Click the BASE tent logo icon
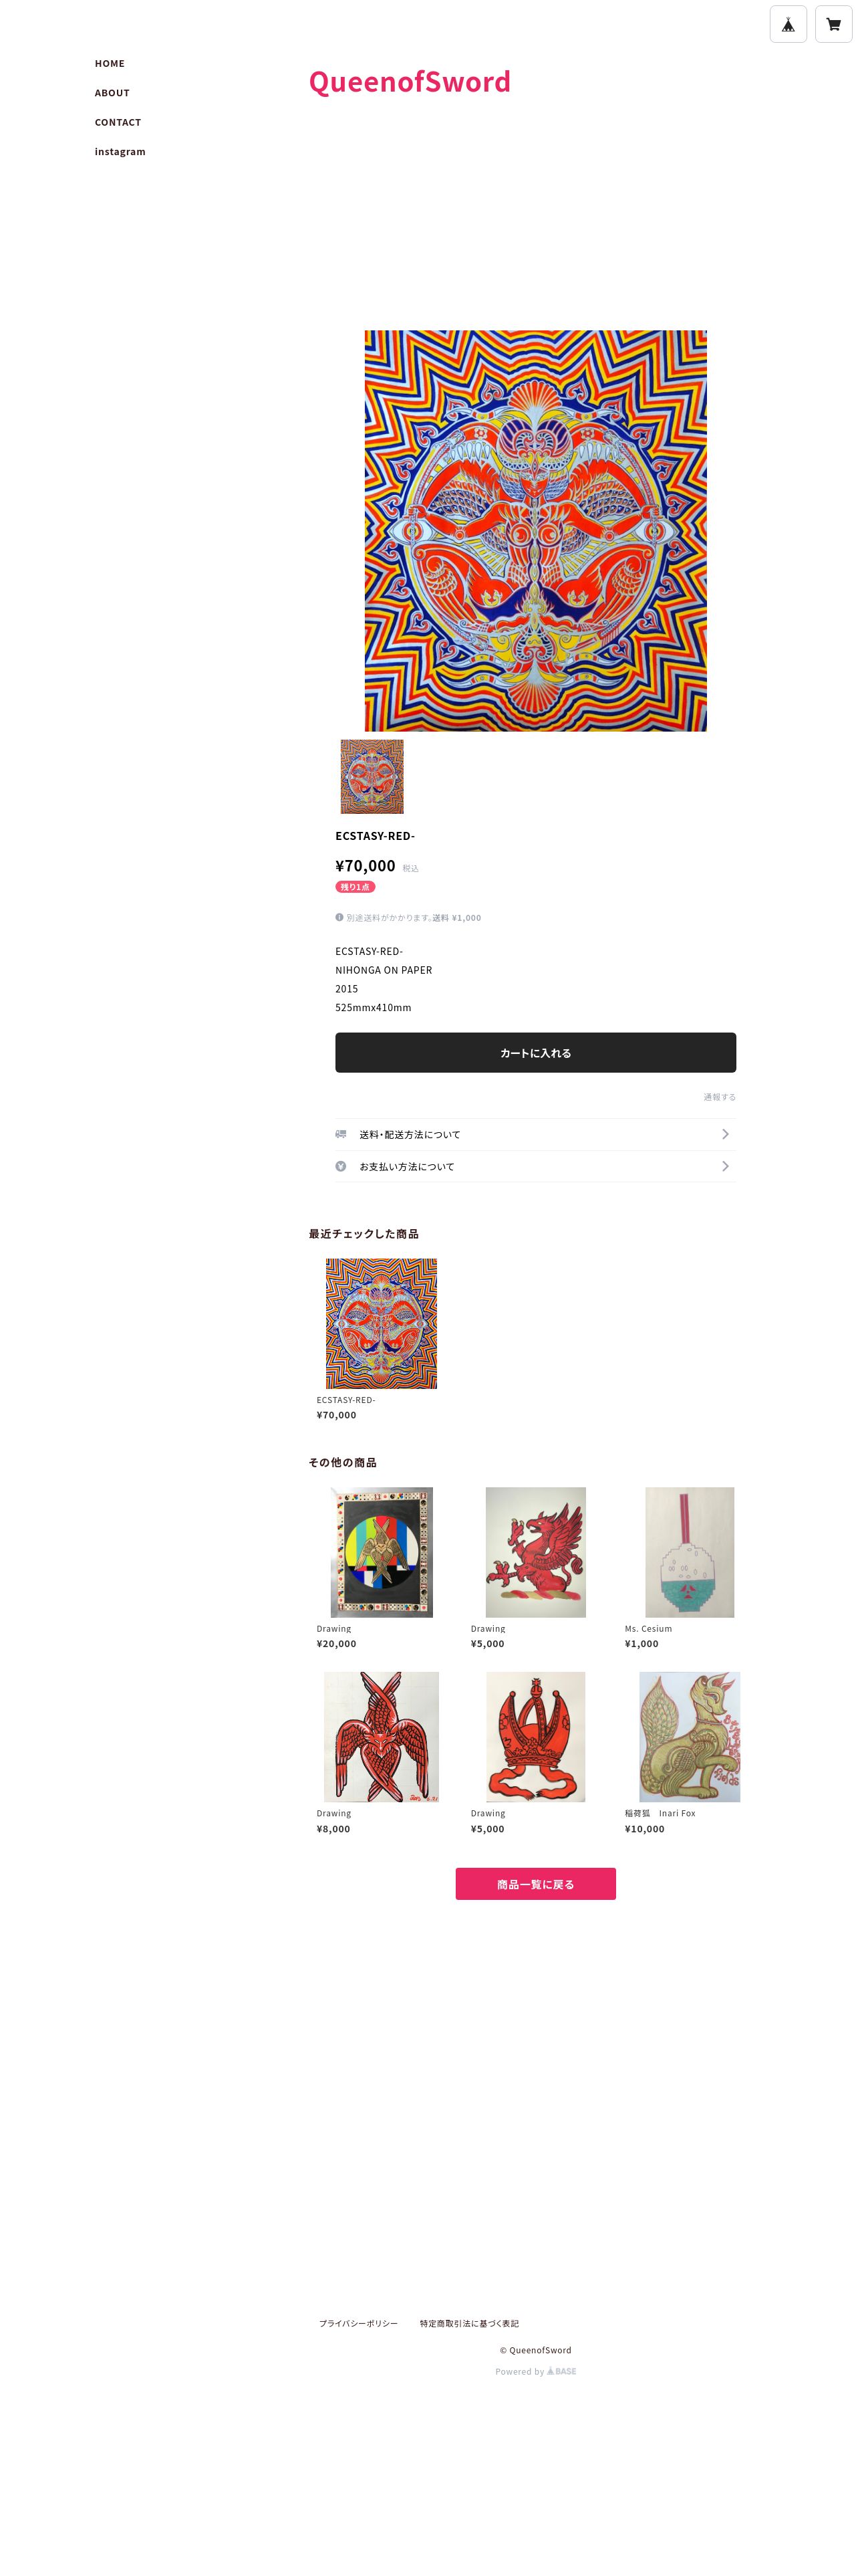Screen dimensions: 858x2576 coord(788,25)
